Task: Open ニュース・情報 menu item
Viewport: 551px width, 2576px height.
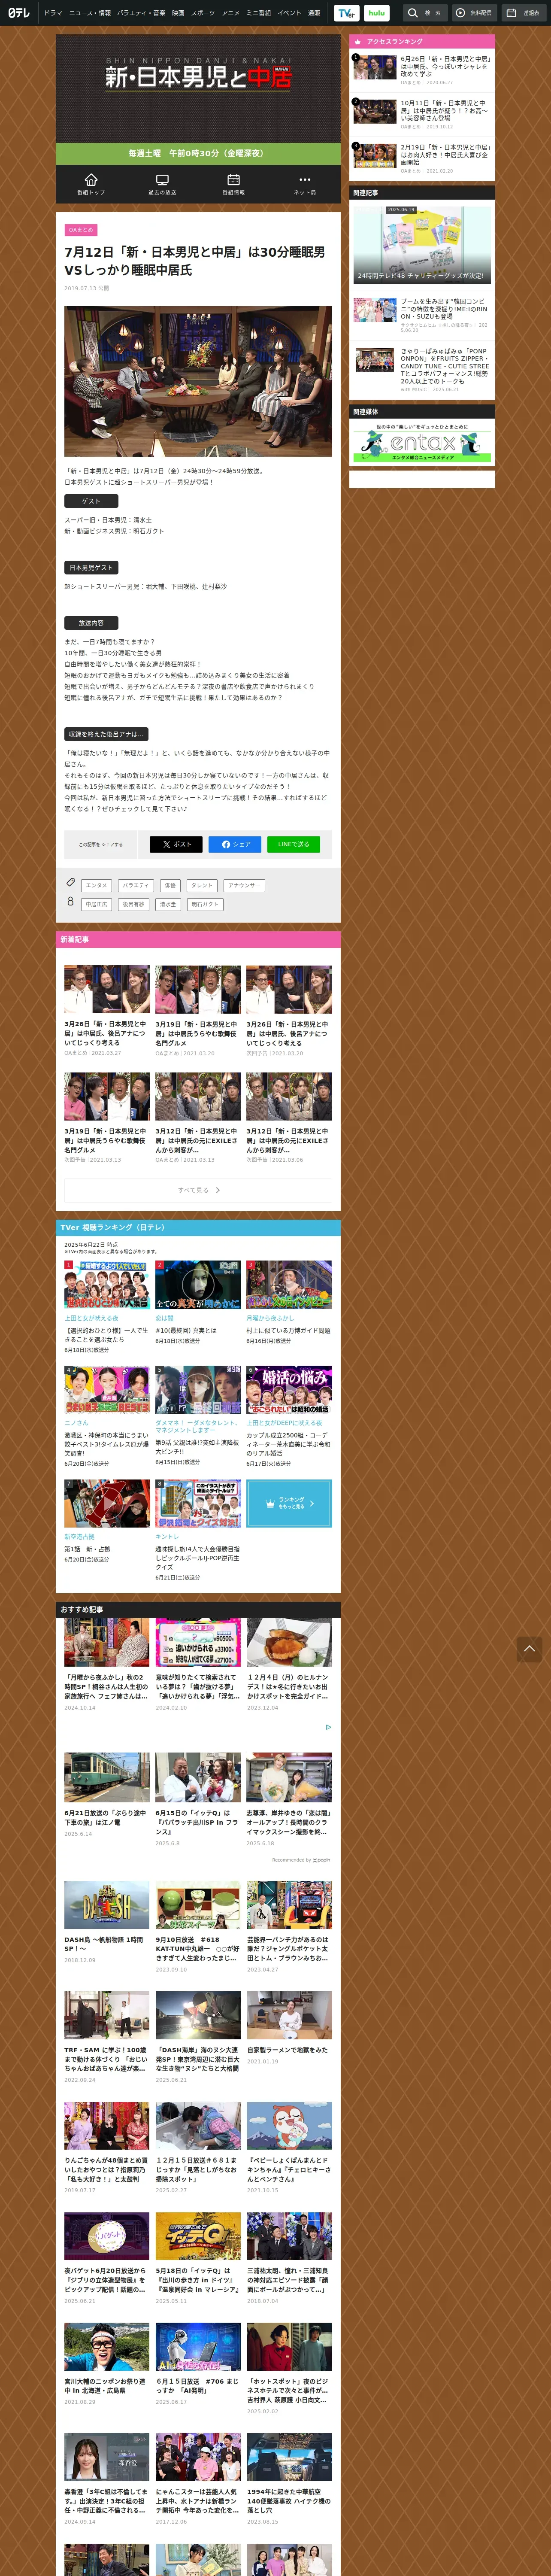Action: 90,13
